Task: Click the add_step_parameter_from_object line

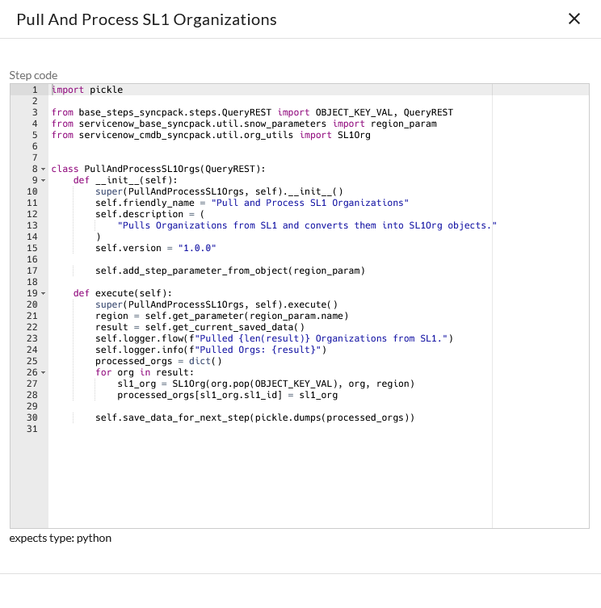Action: point(230,270)
